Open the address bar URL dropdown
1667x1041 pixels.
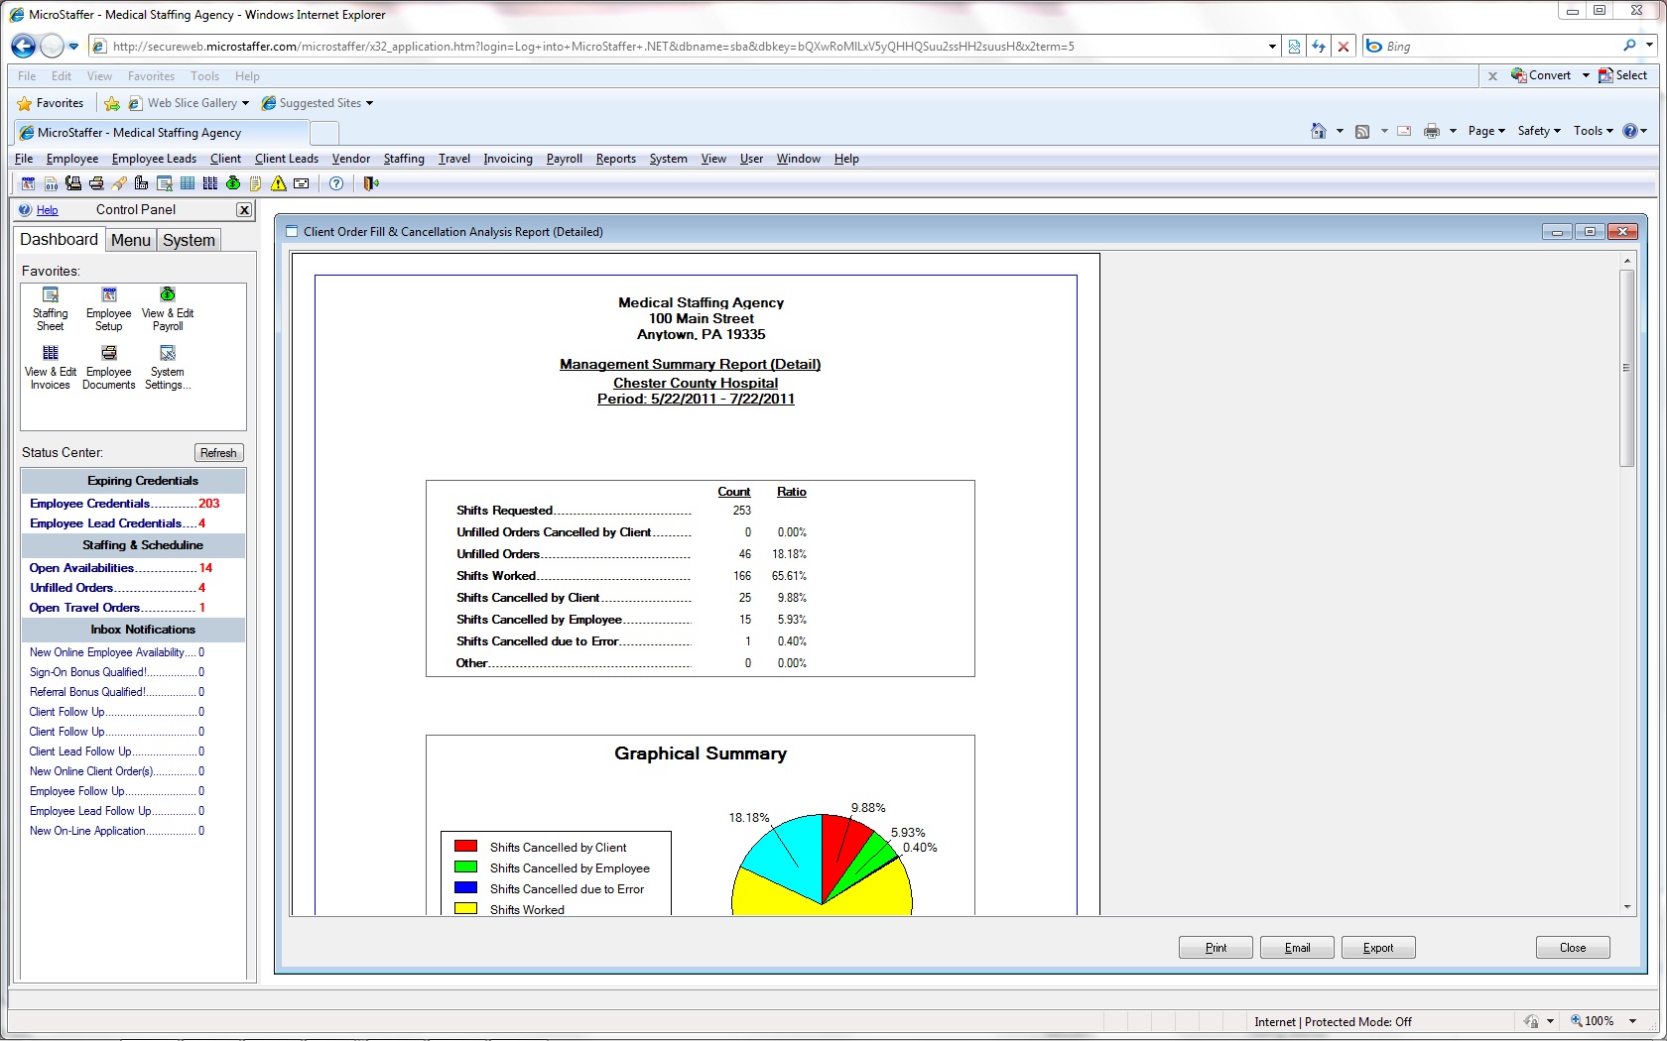(x=1272, y=47)
